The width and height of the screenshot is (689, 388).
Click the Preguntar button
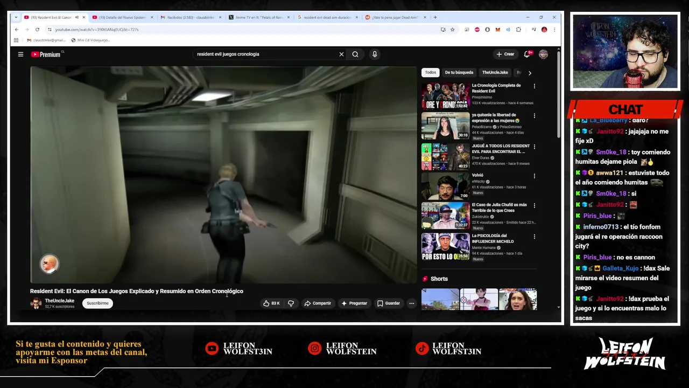(354, 303)
